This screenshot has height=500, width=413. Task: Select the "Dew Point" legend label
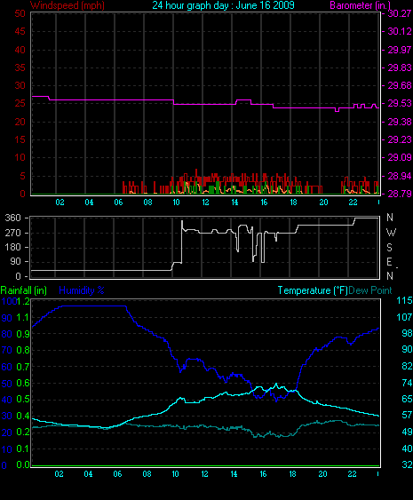[x=370, y=290]
